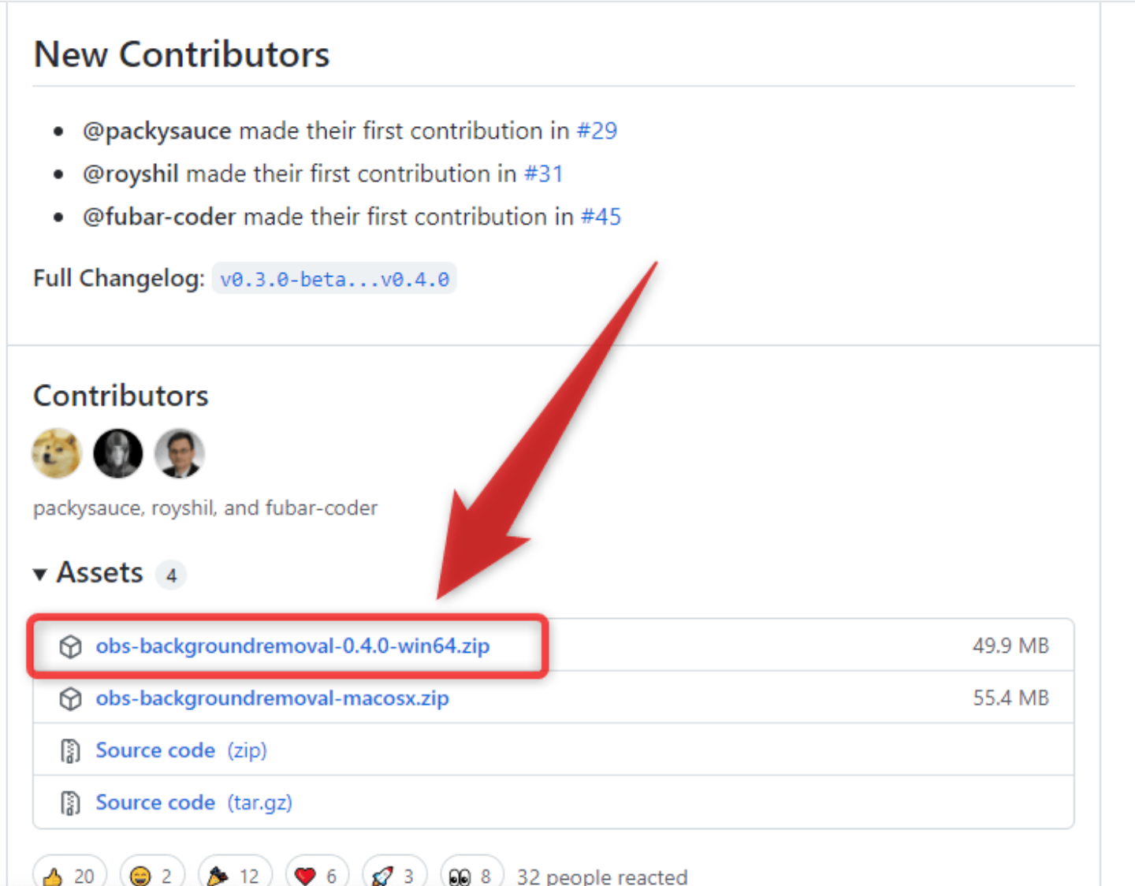1135x886 pixels.
Task: Download Source code (tar.gz)
Action: pos(194,802)
